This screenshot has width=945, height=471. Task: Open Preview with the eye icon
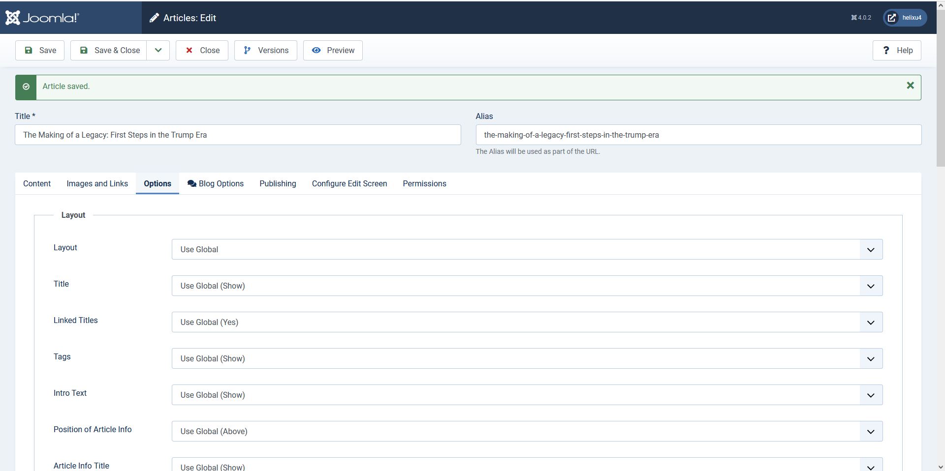(x=333, y=50)
